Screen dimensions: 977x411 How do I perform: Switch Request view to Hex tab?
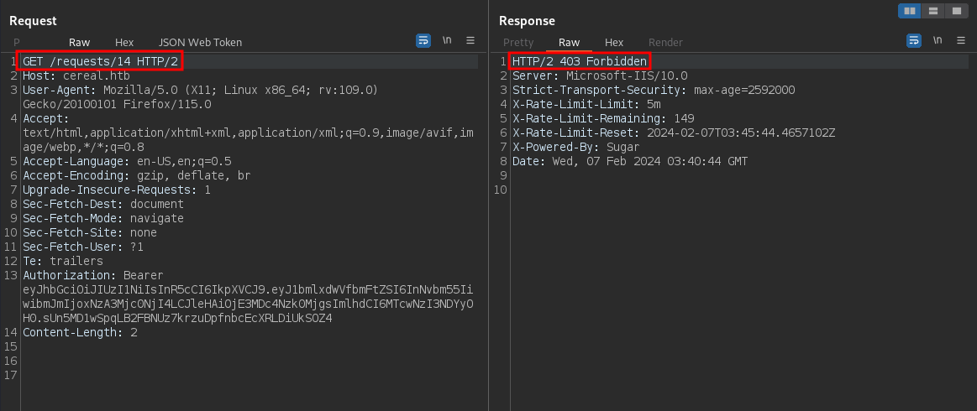(124, 42)
